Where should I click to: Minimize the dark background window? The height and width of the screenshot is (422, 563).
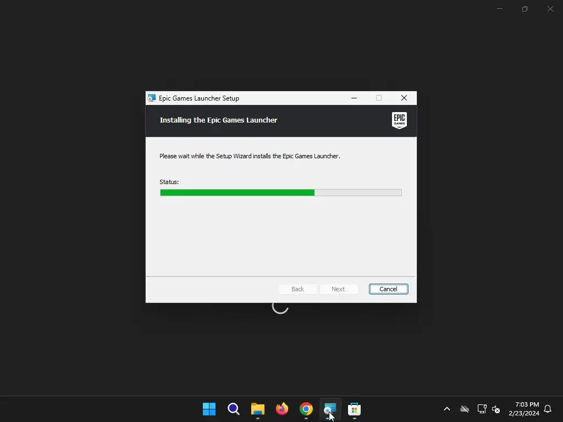coord(499,9)
